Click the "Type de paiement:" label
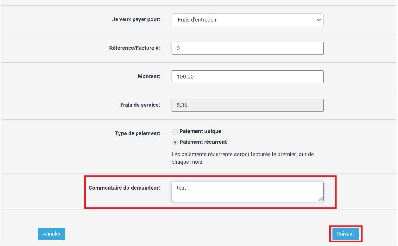 [137, 133]
